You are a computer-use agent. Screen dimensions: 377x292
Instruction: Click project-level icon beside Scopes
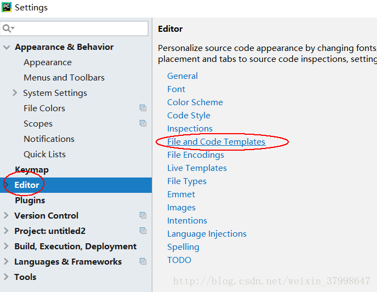click(x=143, y=124)
